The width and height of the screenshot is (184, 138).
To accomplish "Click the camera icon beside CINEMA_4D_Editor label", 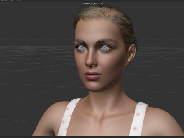I will 101,3.
